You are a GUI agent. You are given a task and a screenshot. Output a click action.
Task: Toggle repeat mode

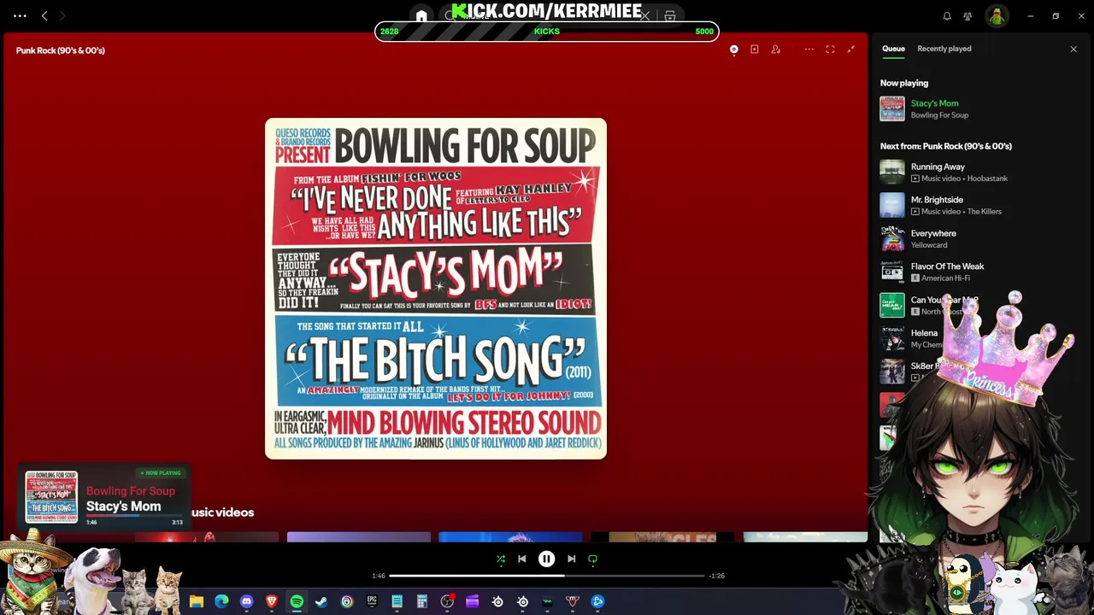[x=592, y=559]
